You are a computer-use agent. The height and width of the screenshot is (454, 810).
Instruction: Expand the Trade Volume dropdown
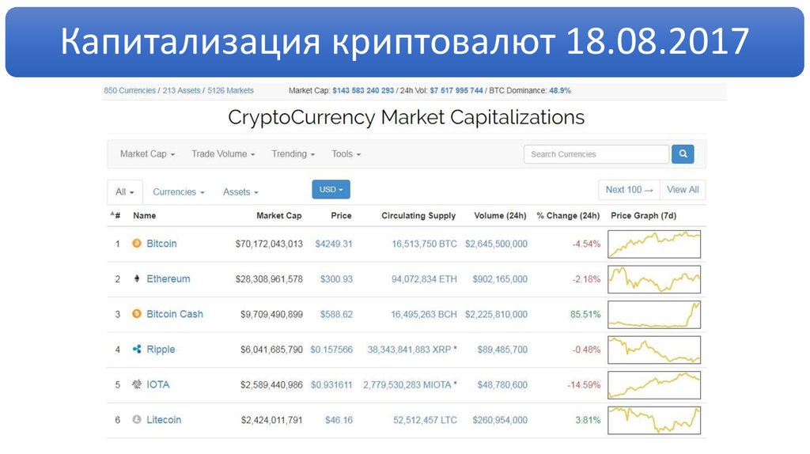(x=223, y=154)
